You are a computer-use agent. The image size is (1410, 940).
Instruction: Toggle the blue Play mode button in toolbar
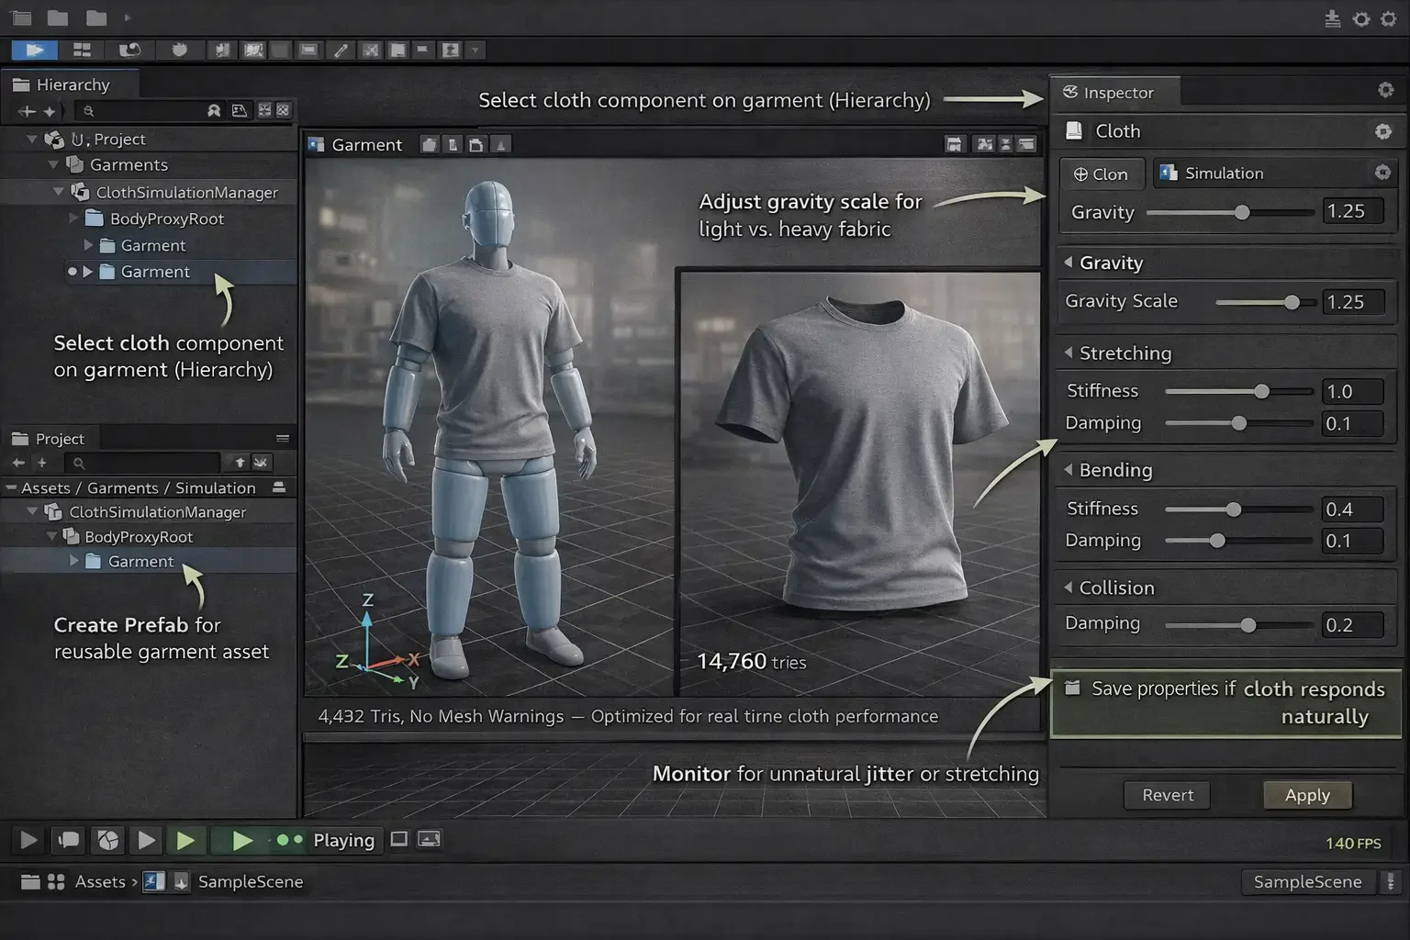(33, 50)
